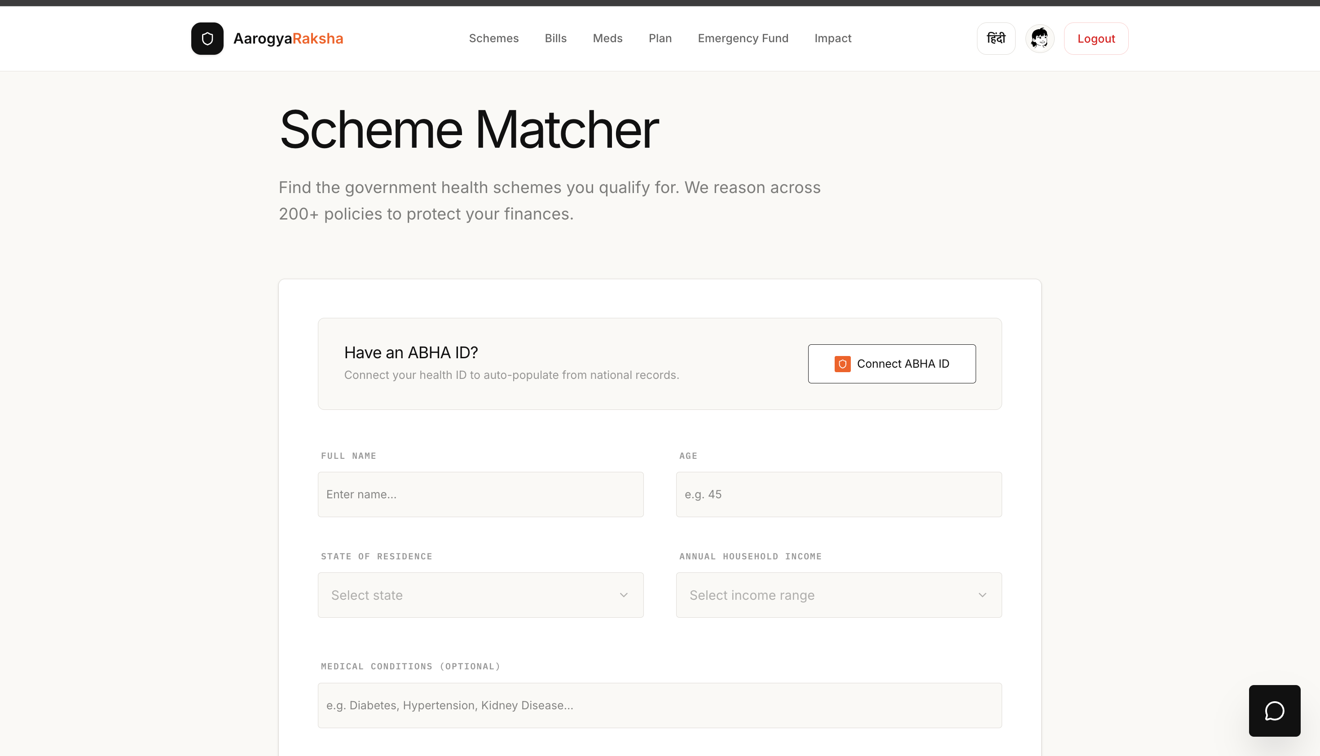Click the user avatar icon
This screenshot has width=1320, height=756.
(x=1039, y=39)
